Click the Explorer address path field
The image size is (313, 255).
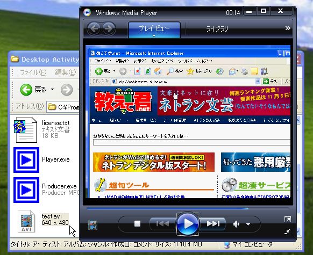click(x=63, y=107)
